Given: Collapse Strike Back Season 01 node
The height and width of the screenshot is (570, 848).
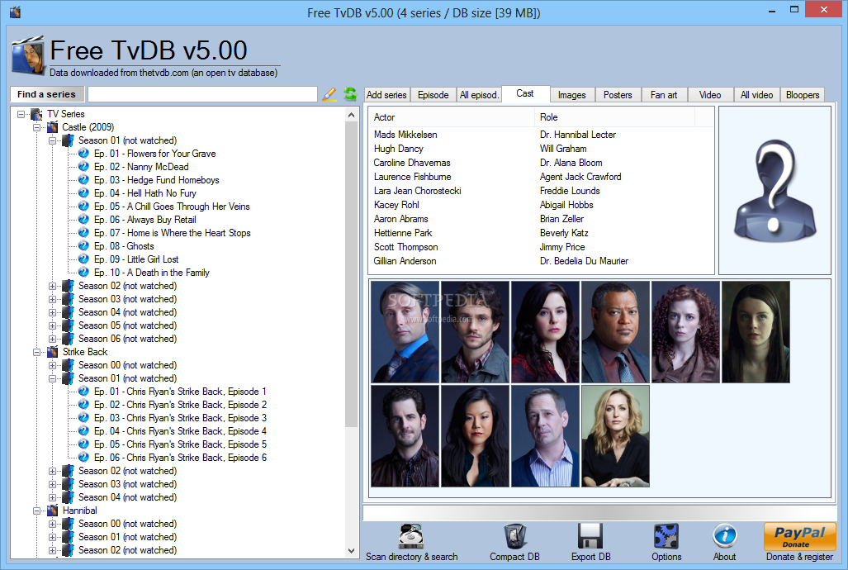Looking at the screenshot, I should [x=53, y=379].
